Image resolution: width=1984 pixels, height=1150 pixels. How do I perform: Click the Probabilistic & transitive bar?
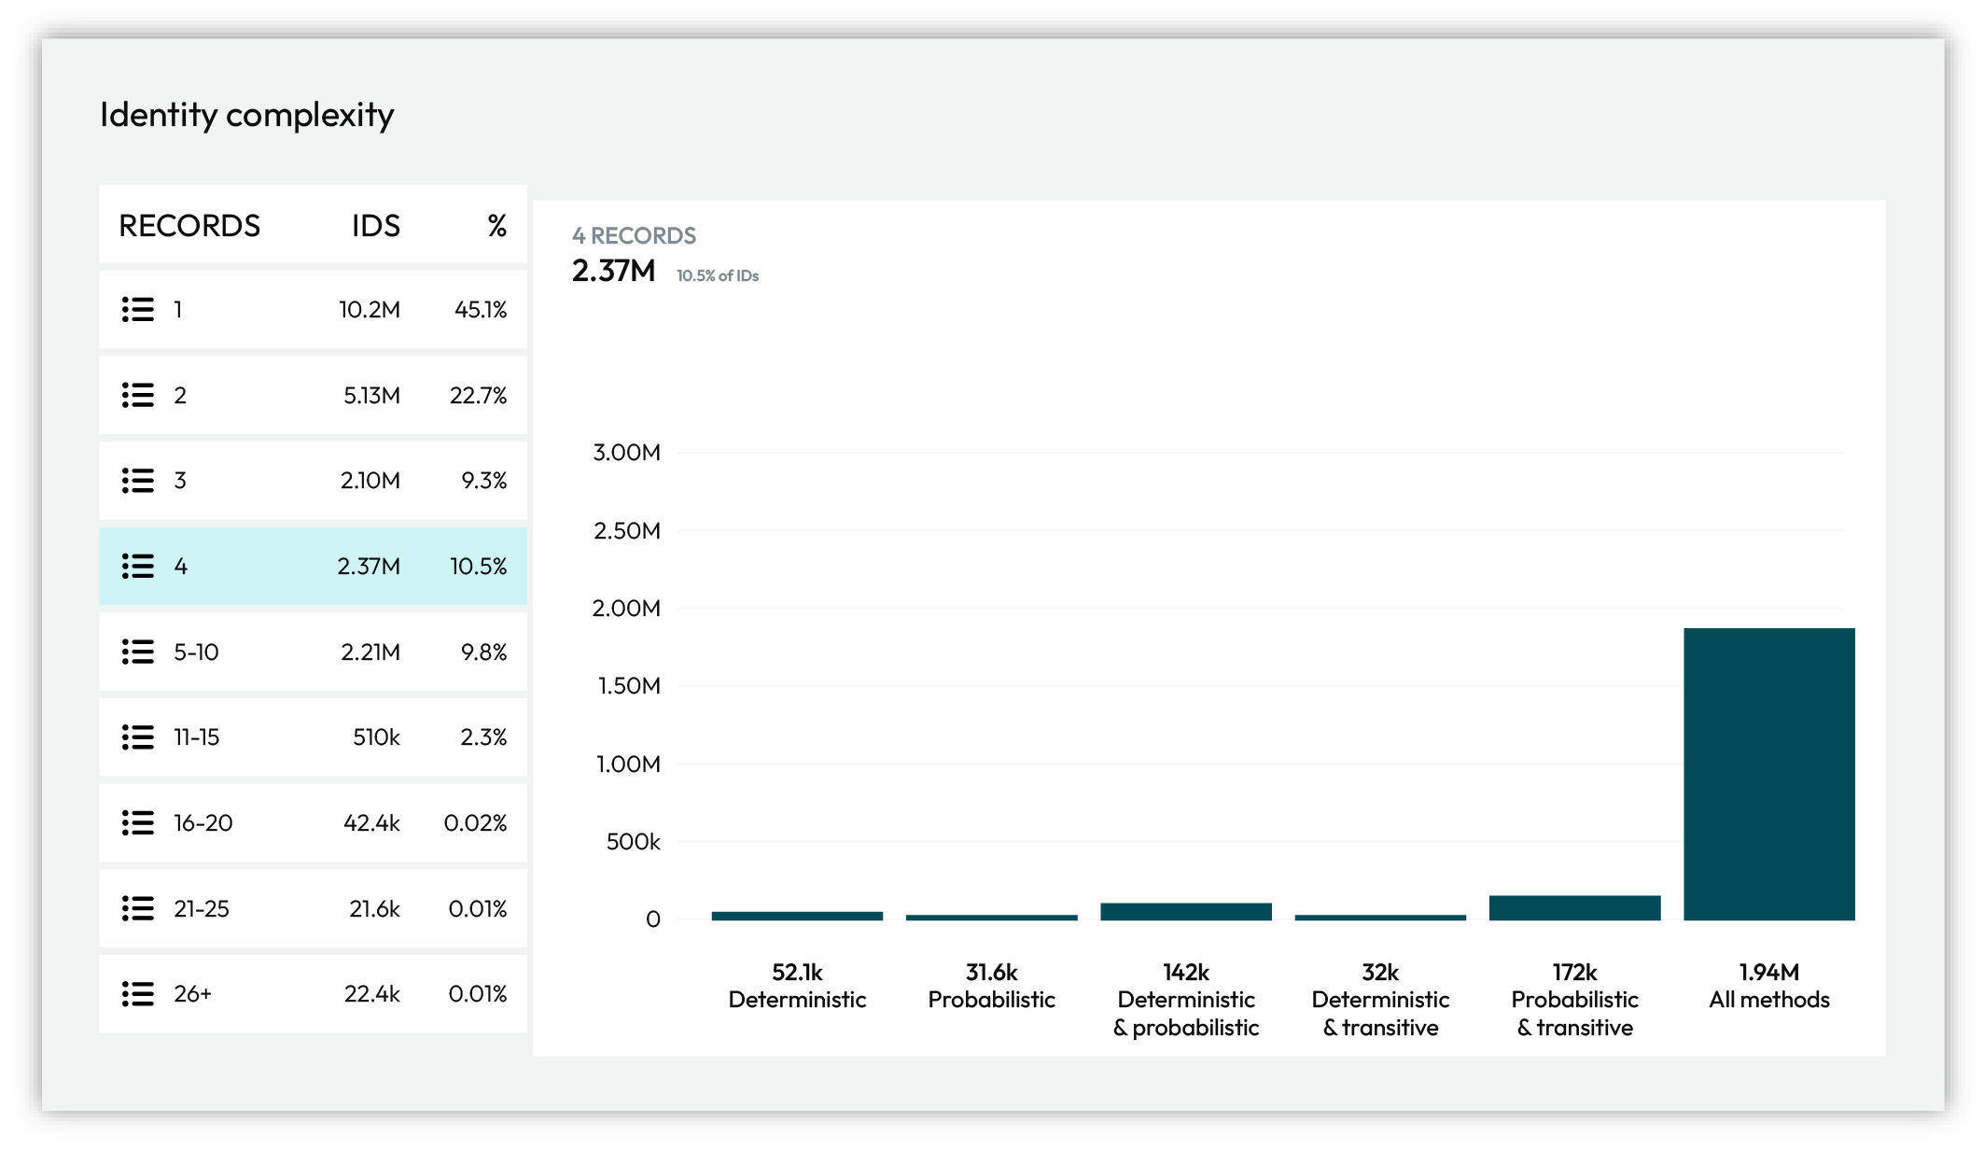pos(1575,905)
